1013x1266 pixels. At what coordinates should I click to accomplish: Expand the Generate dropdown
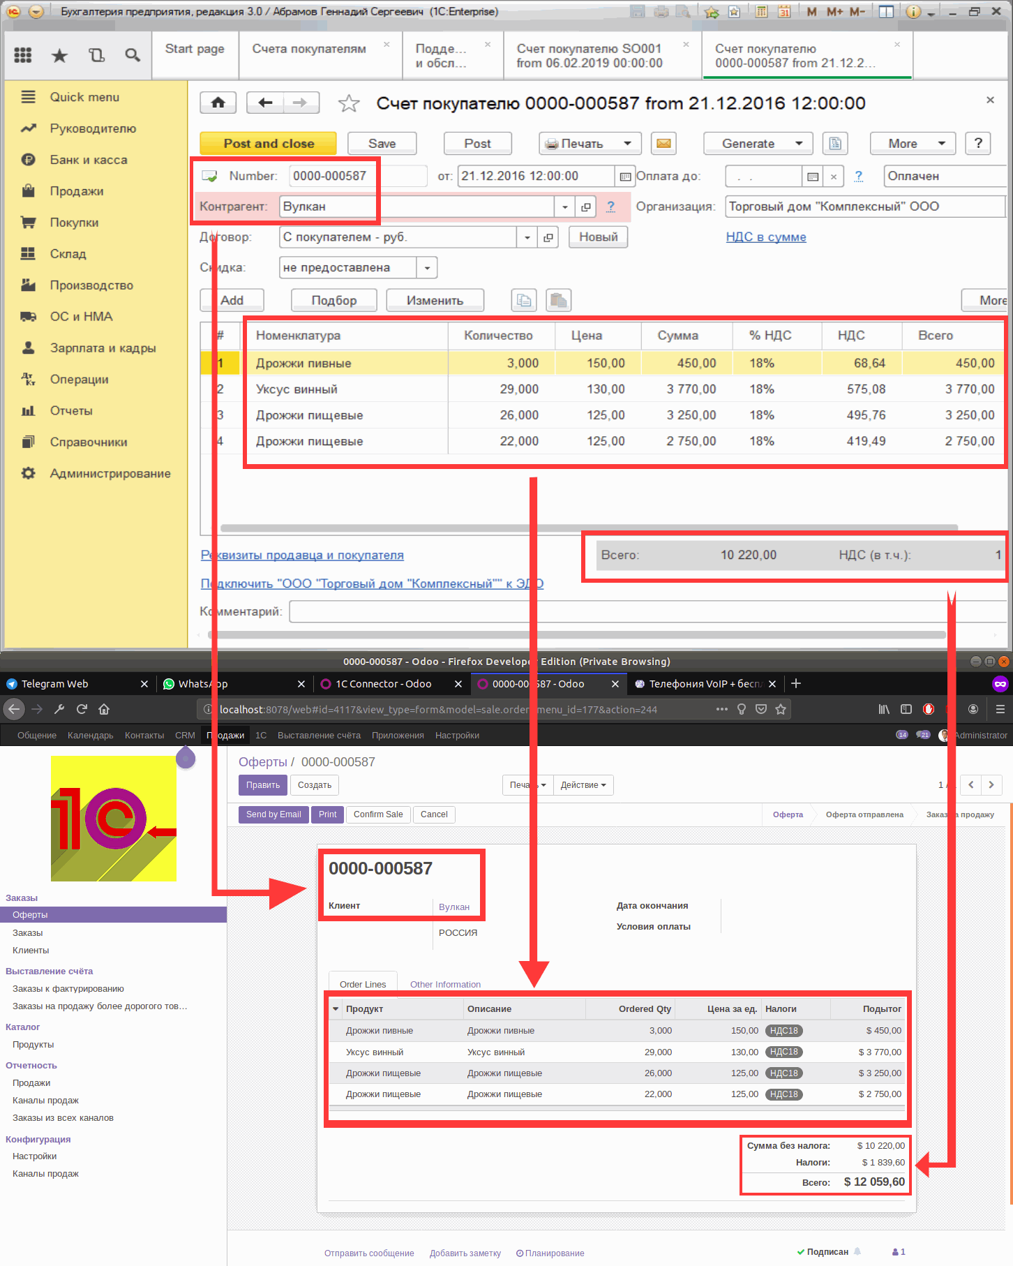(x=758, y=143)
